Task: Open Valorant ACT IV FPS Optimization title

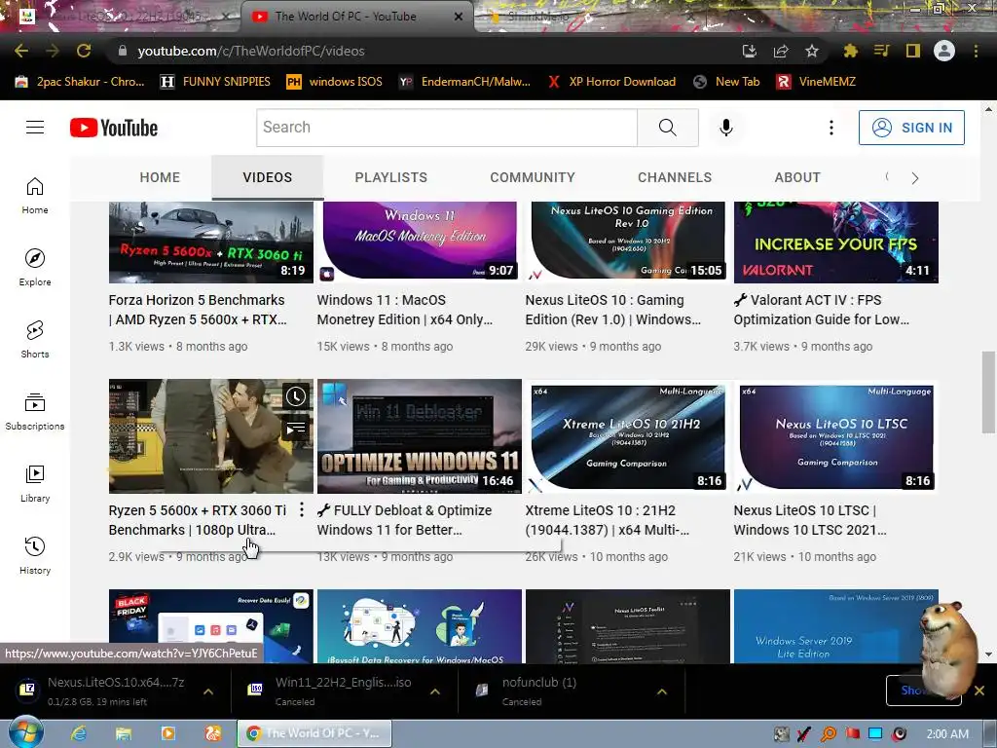Action: click(822, 310)
